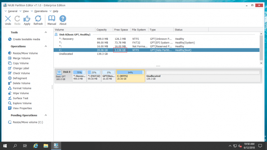Click the Disk 0 drive icon in disk map

tap(59, 73)
